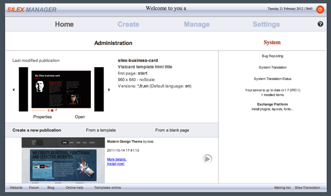
Task: Switch to the Create tab
Action: point(128,24)
